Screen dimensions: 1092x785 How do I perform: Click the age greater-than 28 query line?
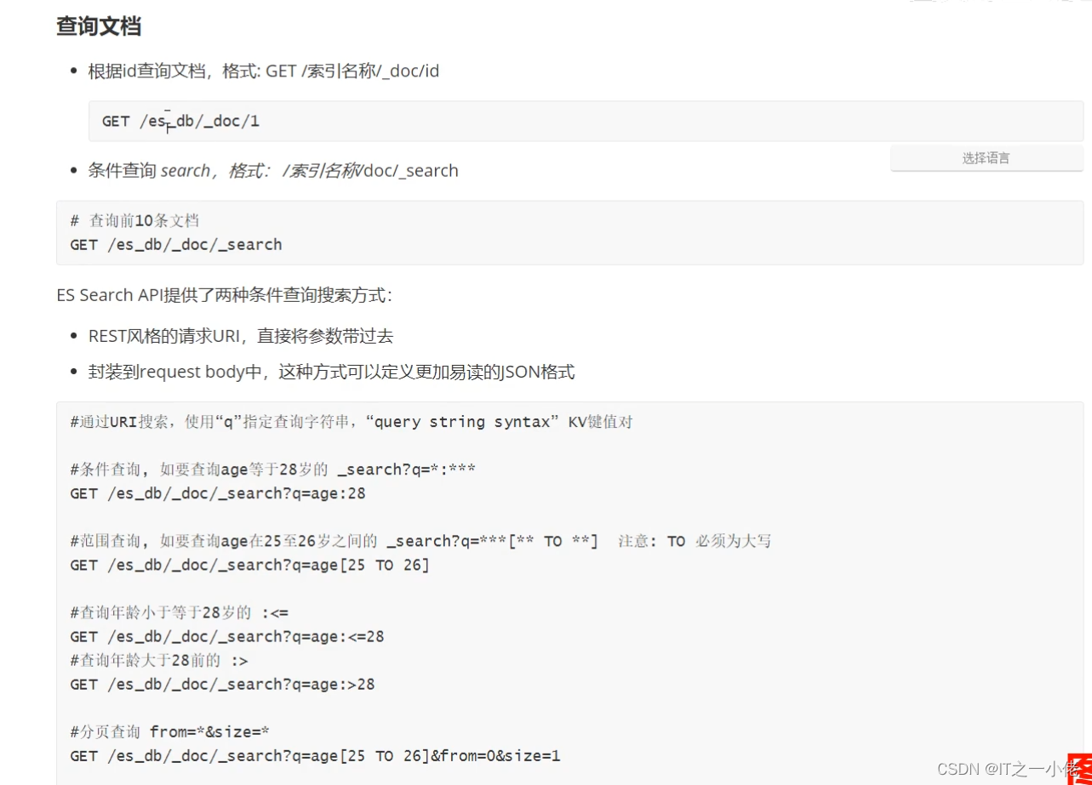click(220, 684)
